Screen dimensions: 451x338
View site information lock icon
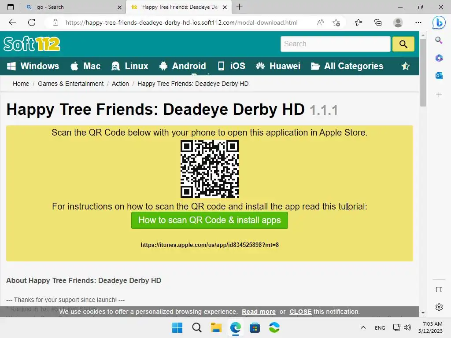click(55, 22)
